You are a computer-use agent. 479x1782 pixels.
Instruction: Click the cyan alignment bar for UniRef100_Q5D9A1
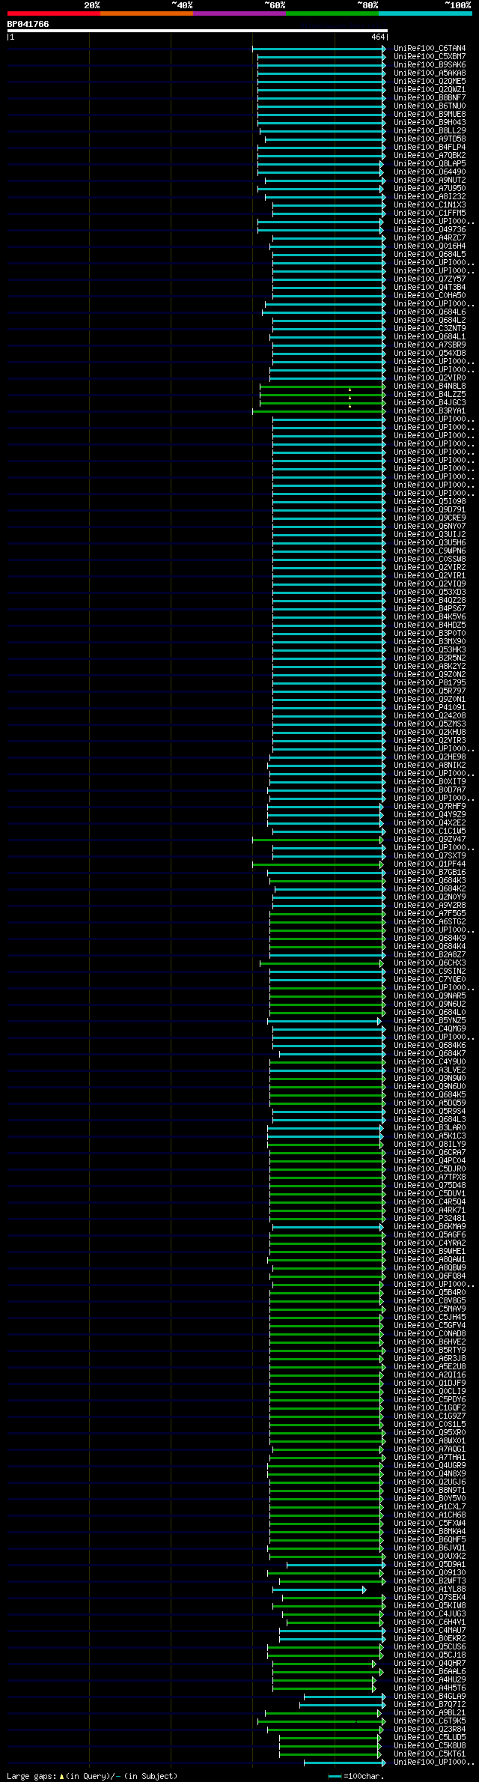335,1565
